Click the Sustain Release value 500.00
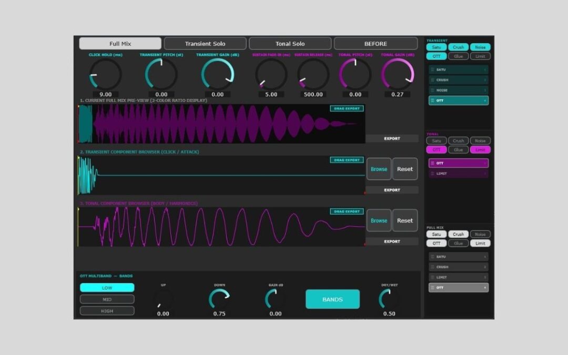568x355 pixels. [x=313, y=94]
